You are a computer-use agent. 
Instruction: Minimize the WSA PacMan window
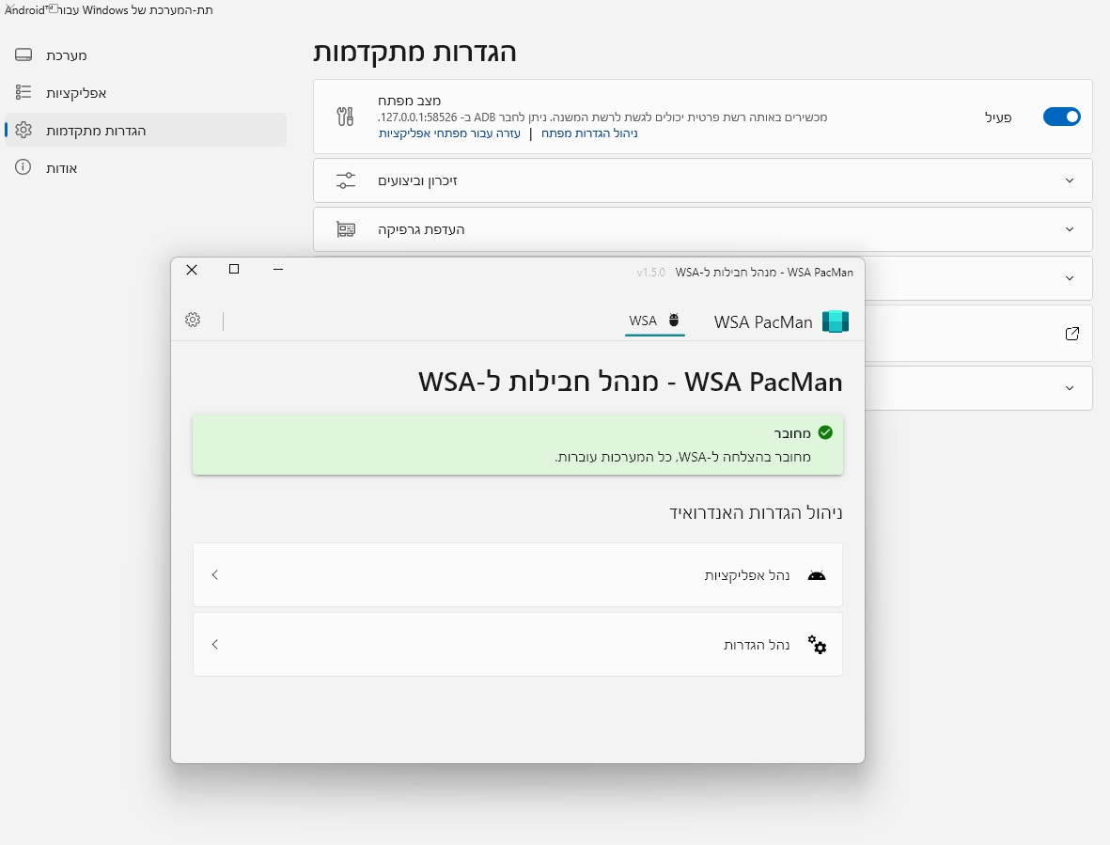(x=278, y=269)
